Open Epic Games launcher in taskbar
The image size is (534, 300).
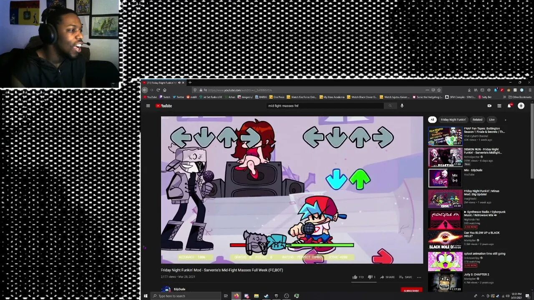[x=276, y=296]
